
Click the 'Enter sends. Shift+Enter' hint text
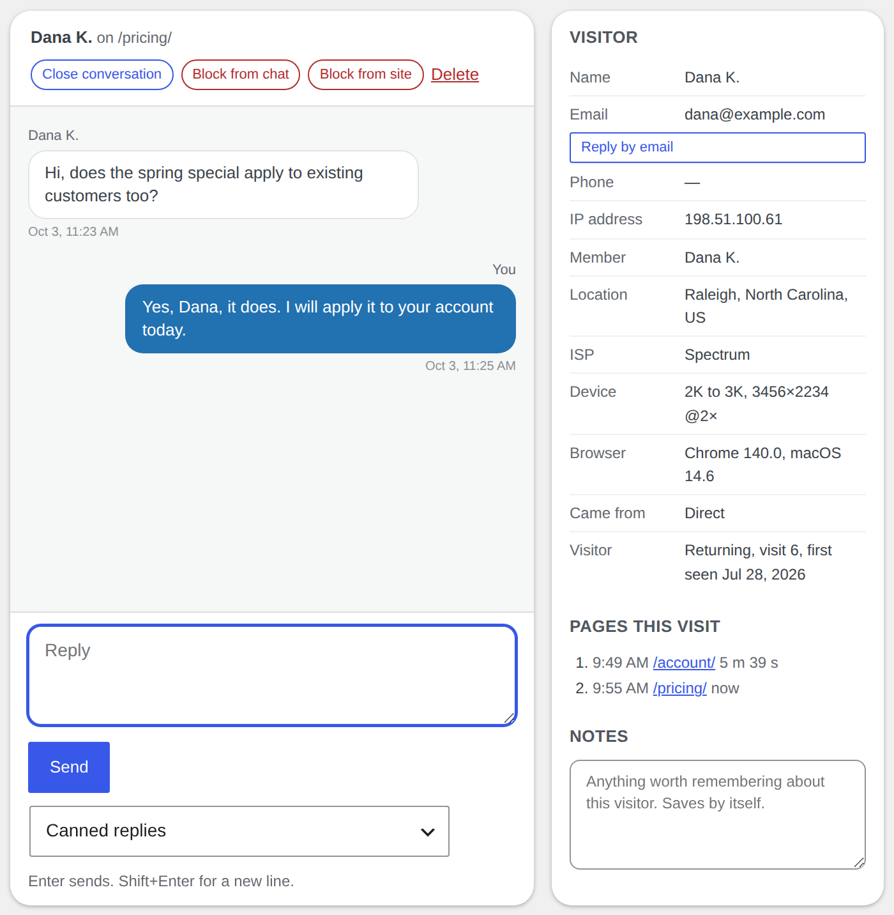point(161,881)
